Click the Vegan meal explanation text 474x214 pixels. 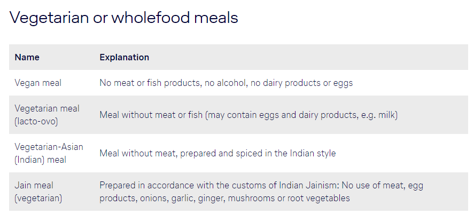click(226, 83)
